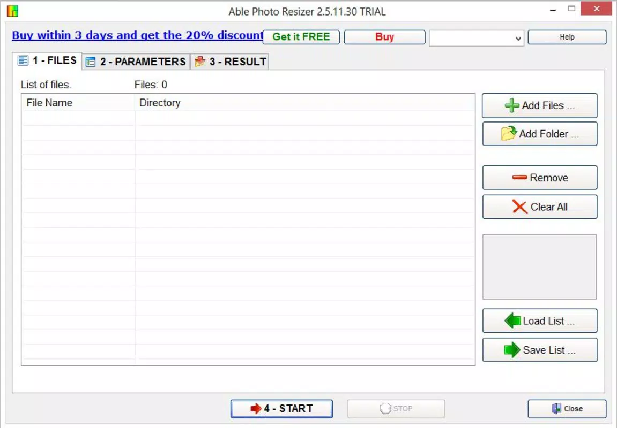Open the Help button
The image size is (617, 428).
(x=567, y=37)
